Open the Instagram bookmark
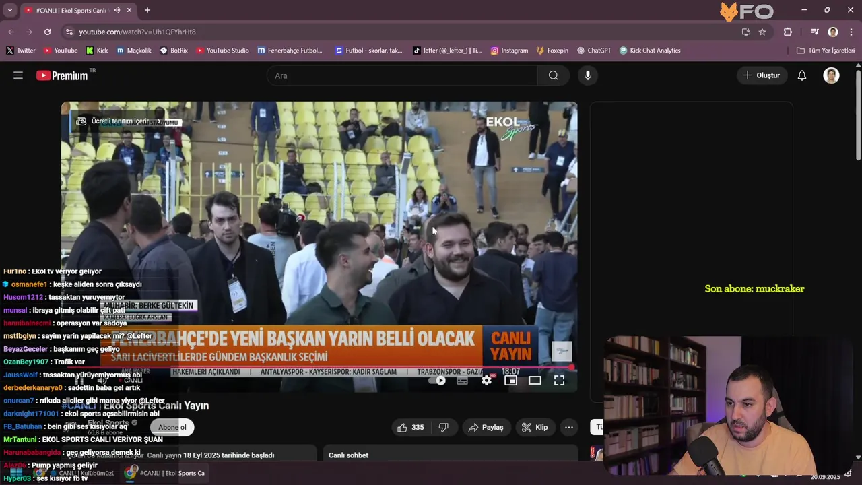 509,51
